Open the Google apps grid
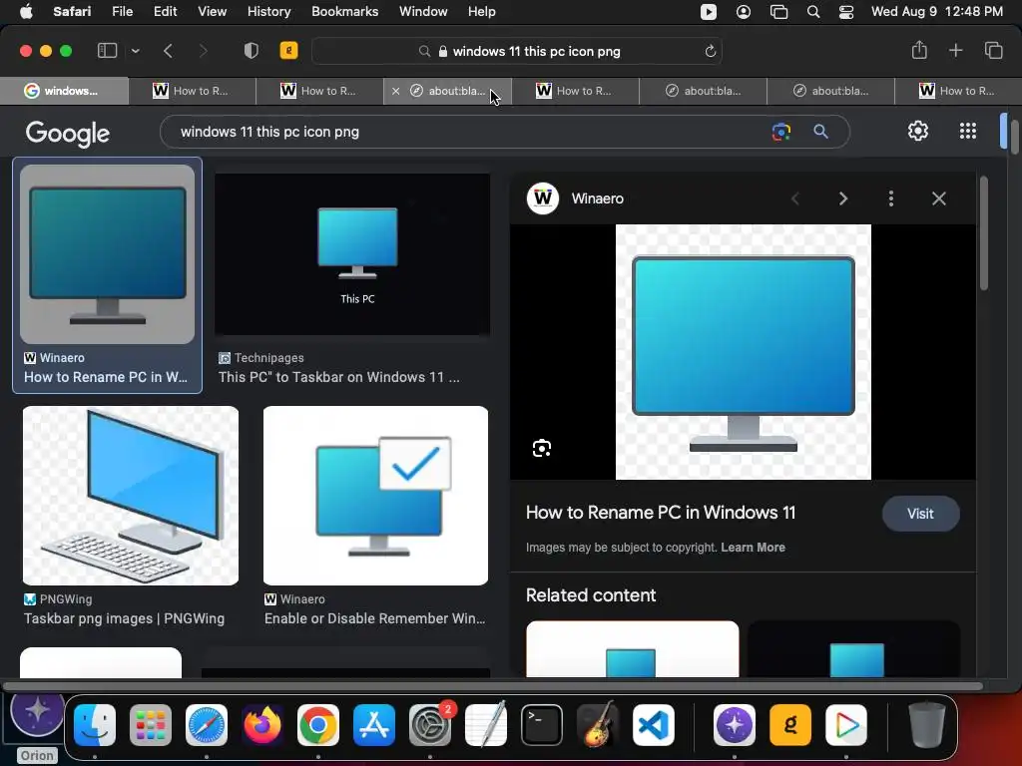The width and height of the screenshot is (1022, 766). 968,131
